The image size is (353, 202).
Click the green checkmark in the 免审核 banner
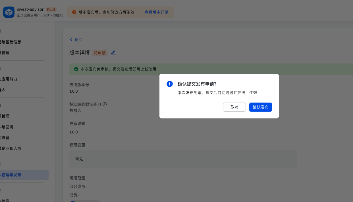76,69
